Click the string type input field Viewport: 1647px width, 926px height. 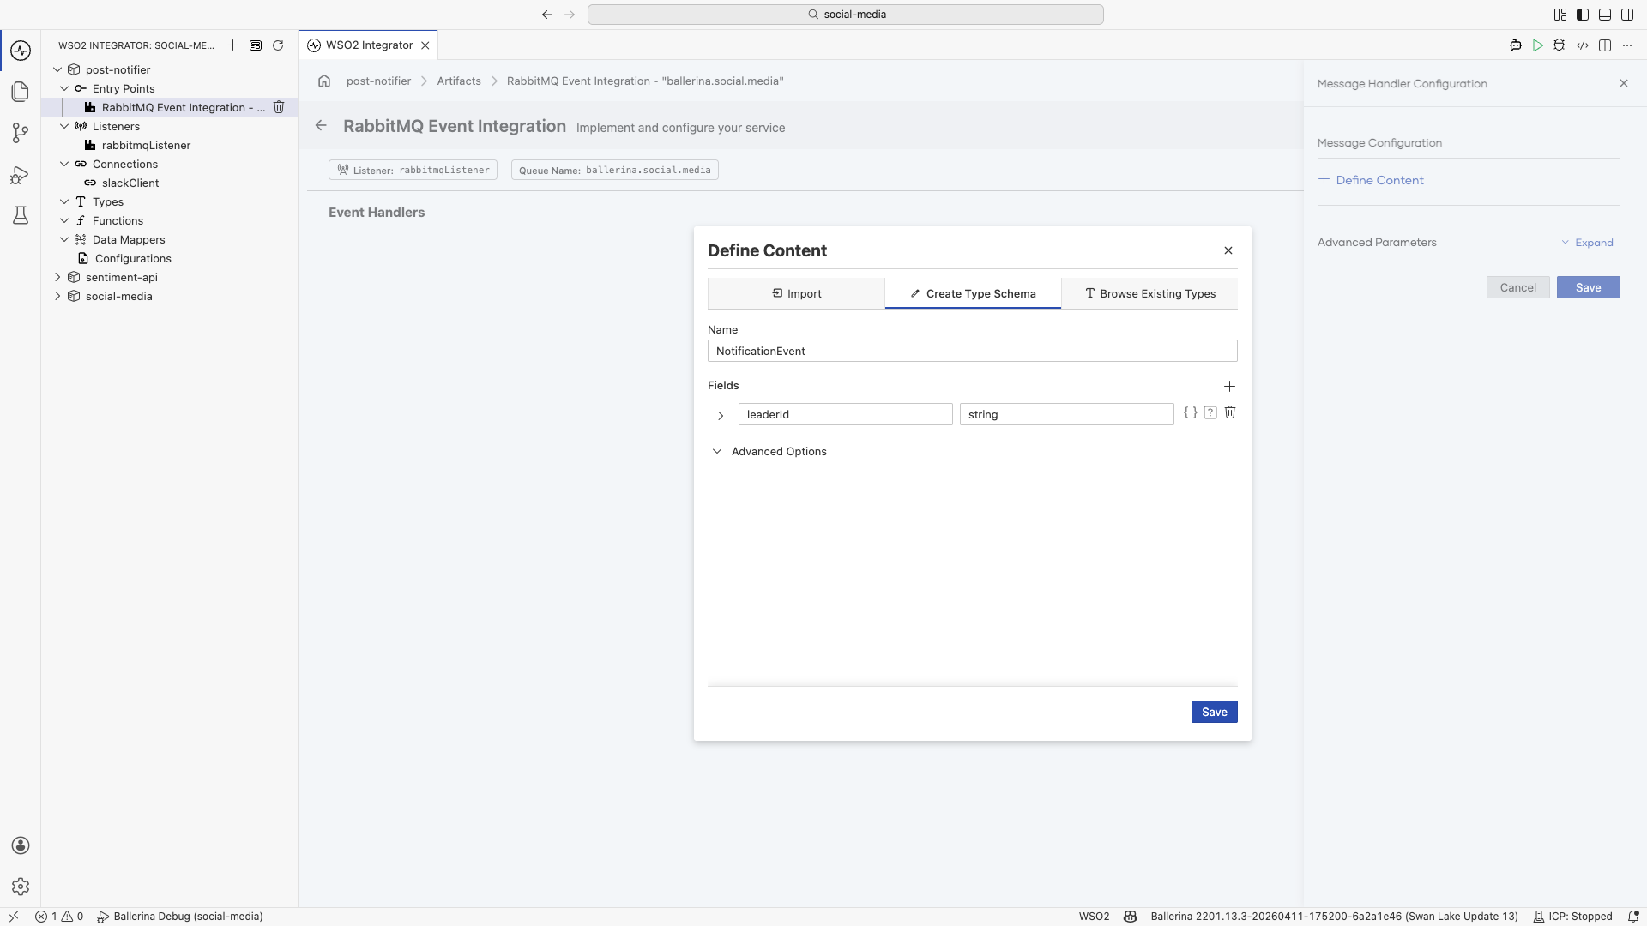1066,414
